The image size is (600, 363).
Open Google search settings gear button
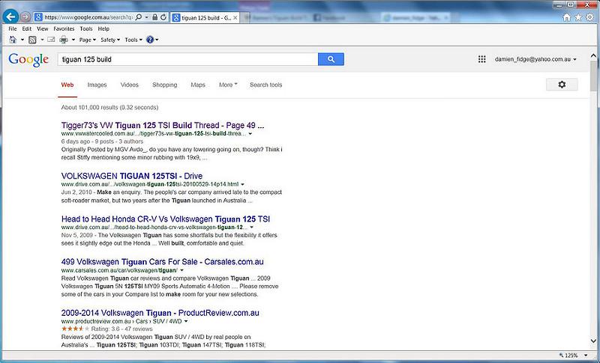point(562,85)
